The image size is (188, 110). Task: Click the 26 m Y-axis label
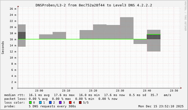click(x=13, y=9)
